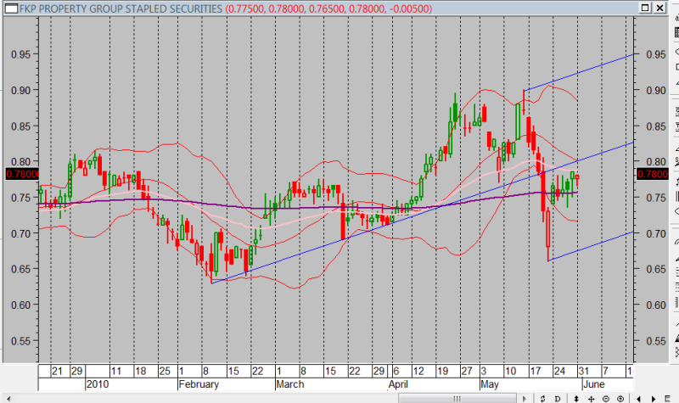Click the chart window icon beside FKP title
The width and height of the screenshot is (679, 403).
[11, 8]
